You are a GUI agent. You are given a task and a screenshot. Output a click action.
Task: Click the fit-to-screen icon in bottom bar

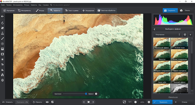click(124, 102)
